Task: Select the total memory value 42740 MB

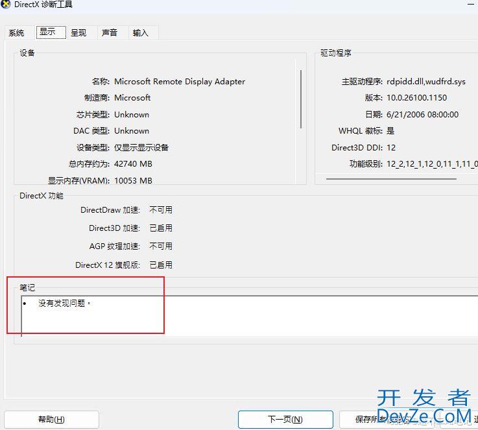Action: 133,164
